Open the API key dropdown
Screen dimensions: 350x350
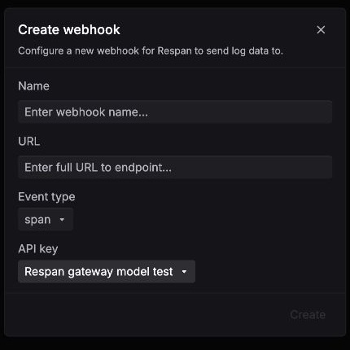[x=107, y=272]
